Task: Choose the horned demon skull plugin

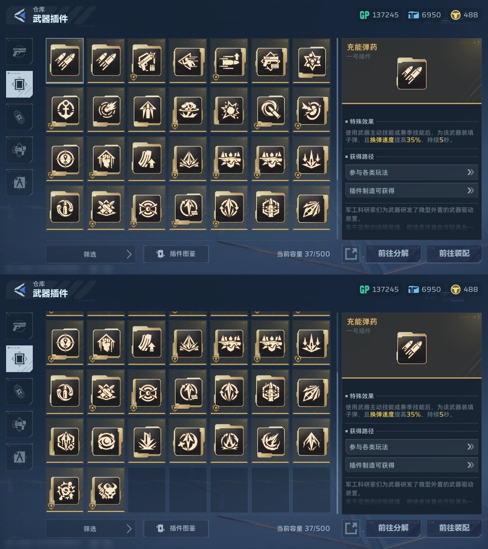Action: (106, 490)
